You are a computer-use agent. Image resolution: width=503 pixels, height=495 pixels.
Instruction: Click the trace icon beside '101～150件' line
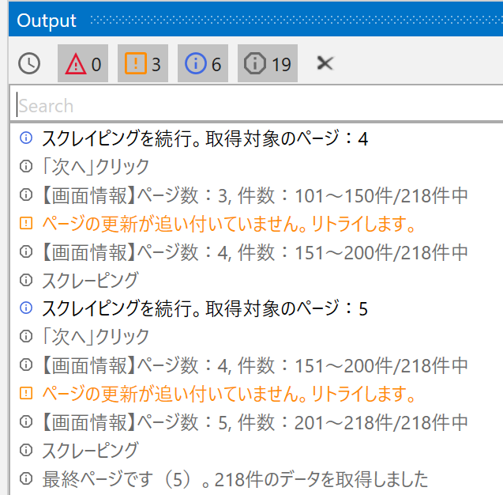point(26,195)
